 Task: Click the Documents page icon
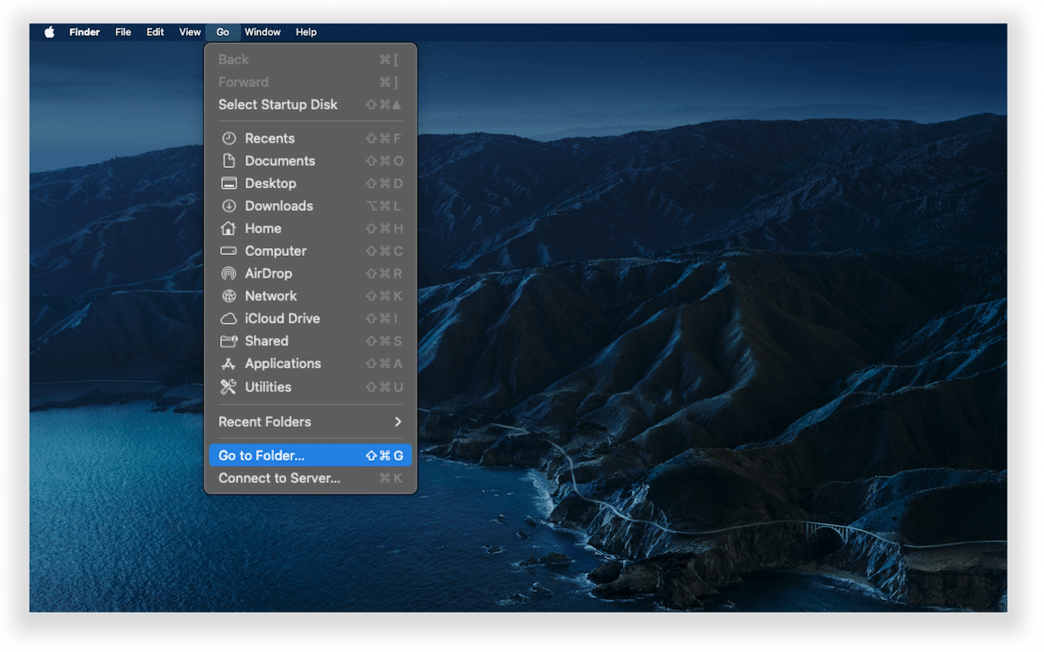tap(229, 161)
